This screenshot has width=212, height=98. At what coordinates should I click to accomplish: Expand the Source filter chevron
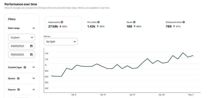[x=34, y=90]
